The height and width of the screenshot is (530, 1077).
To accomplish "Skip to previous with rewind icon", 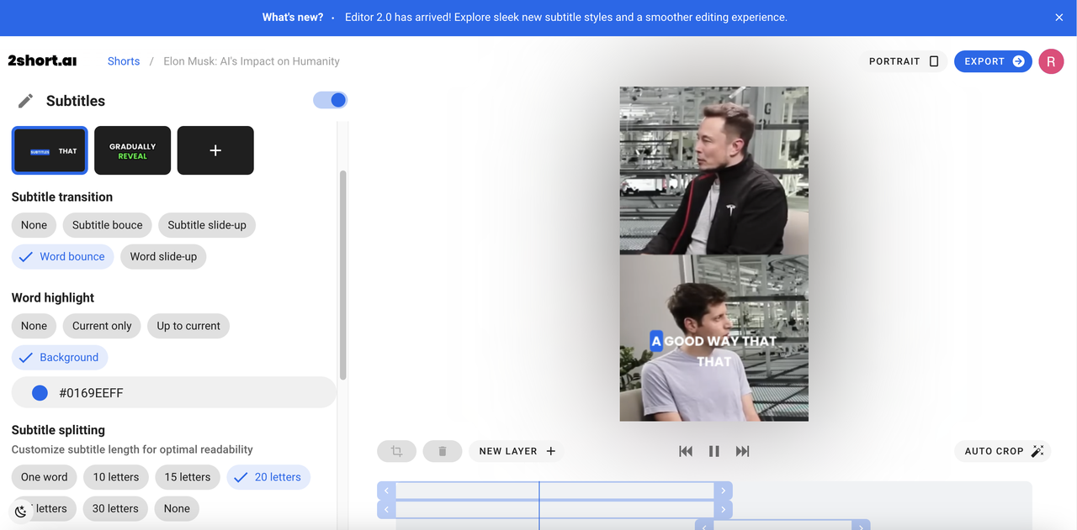I will pyautogui.click(x=686, y=451).
